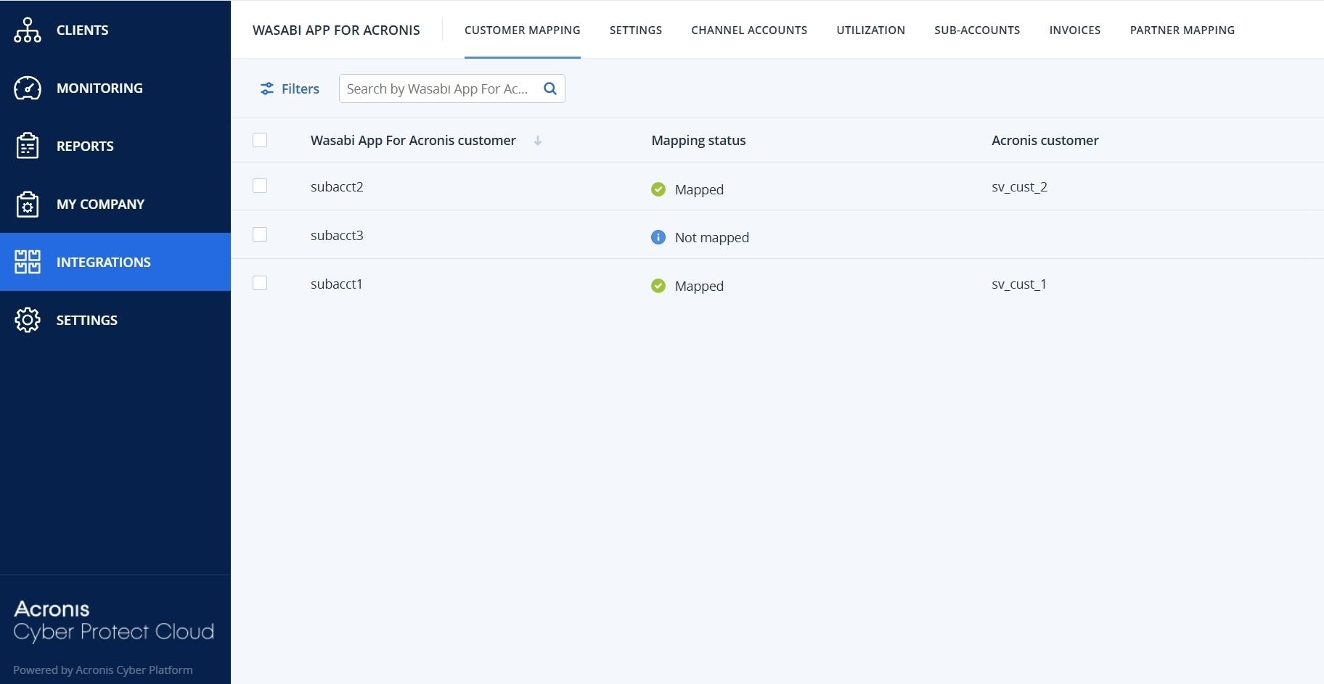The image size is (1324, 684).
Task: Click the search magnifier icon
Action: (x=550, y=88)
